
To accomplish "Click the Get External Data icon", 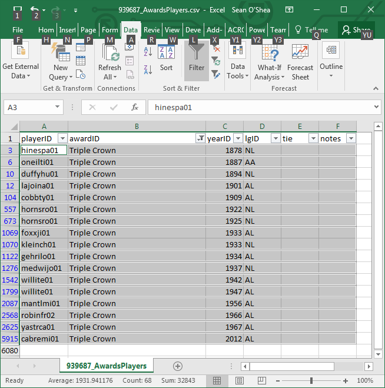I will pyautogui.click(x=20, y=51).
